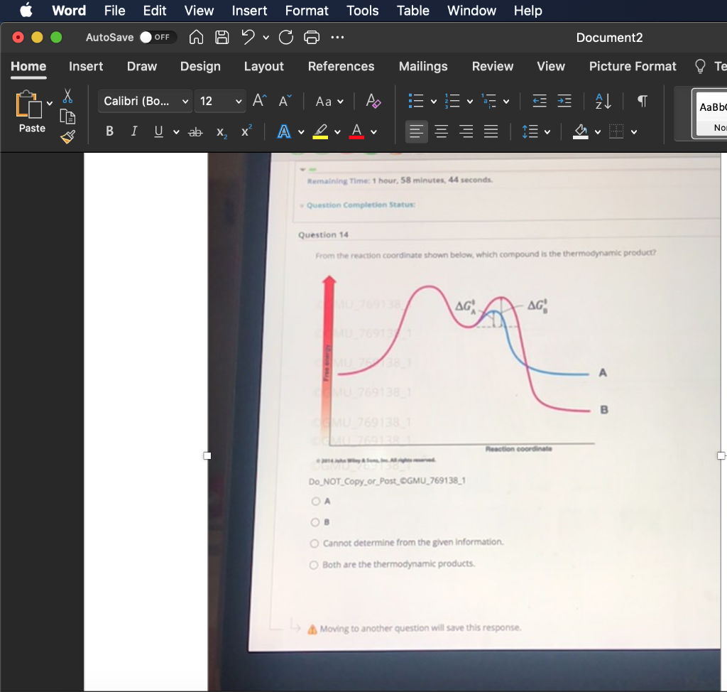This screenshot has height=692, width=727.
Task: Save the document via the save icon
Action: coord(222,37)
